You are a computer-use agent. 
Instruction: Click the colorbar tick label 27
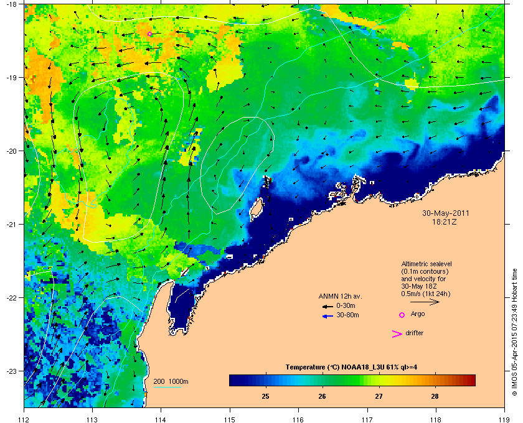click(379, 396)
